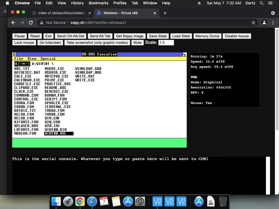
Task: Click Take screenshot button
Action: (x=97, y=43)
